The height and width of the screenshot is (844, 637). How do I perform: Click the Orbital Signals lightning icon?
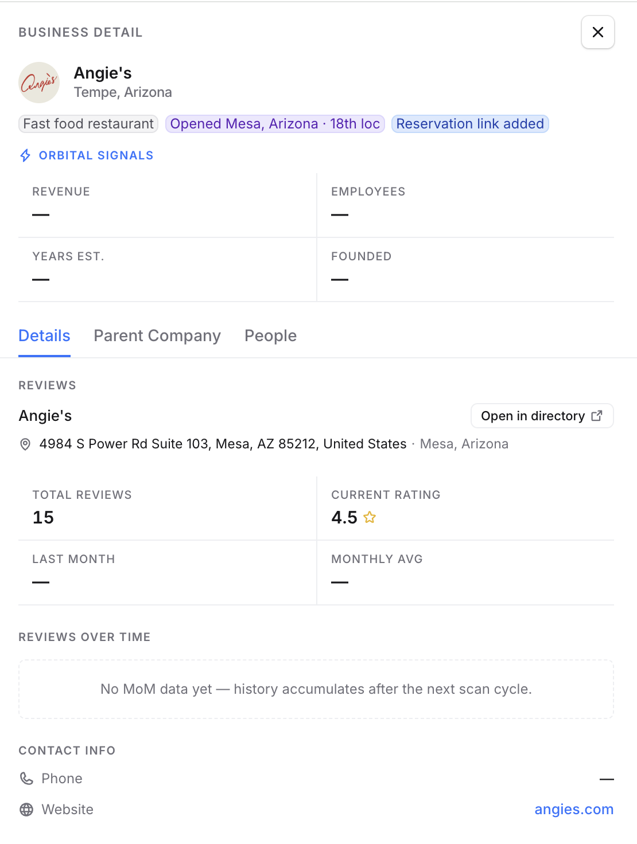coord(25,155)
